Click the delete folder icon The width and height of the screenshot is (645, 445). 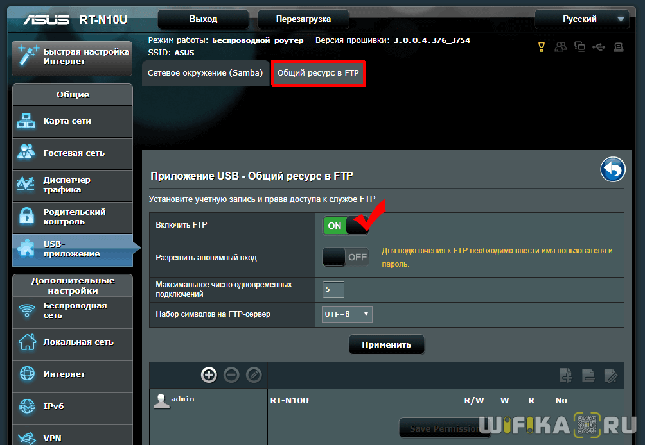click(x=588, y=375)
